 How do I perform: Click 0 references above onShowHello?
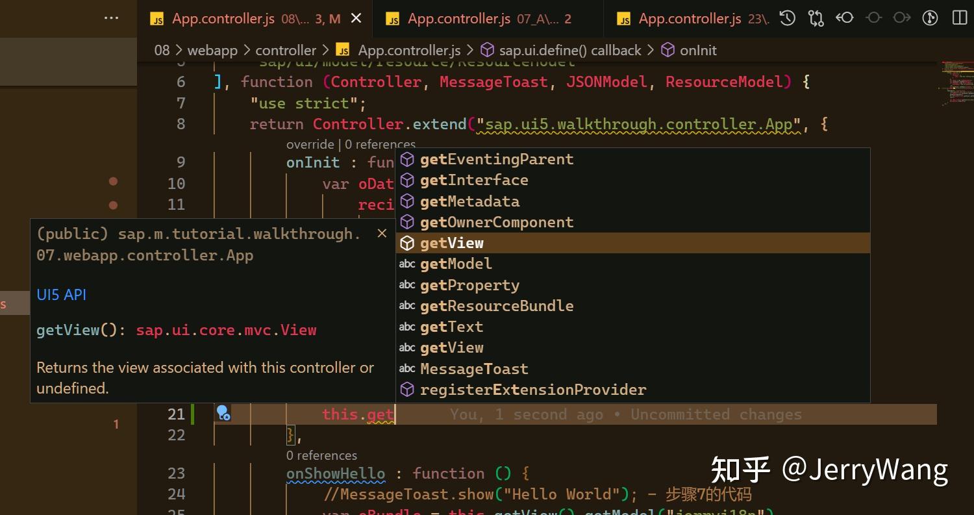322,455
